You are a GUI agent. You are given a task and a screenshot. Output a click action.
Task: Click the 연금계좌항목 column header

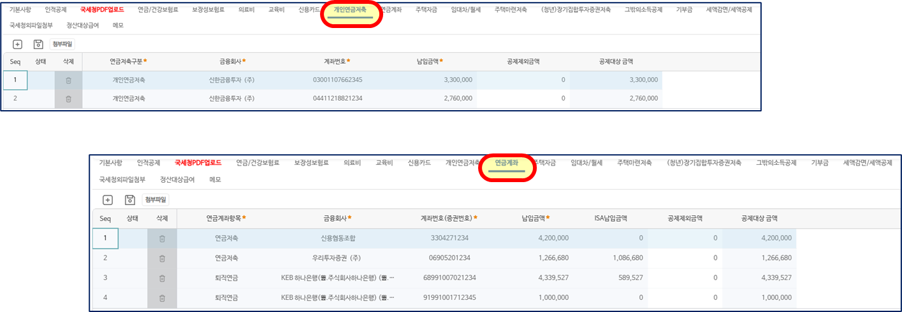[226, 218]
